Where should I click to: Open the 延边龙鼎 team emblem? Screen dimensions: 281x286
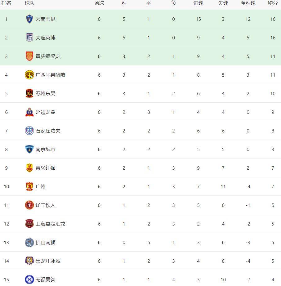point(29,112)
